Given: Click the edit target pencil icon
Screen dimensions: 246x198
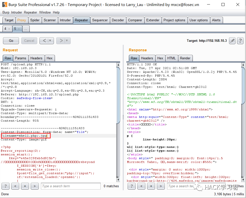Looking at the screenshot, I should [x=232, y=41].
